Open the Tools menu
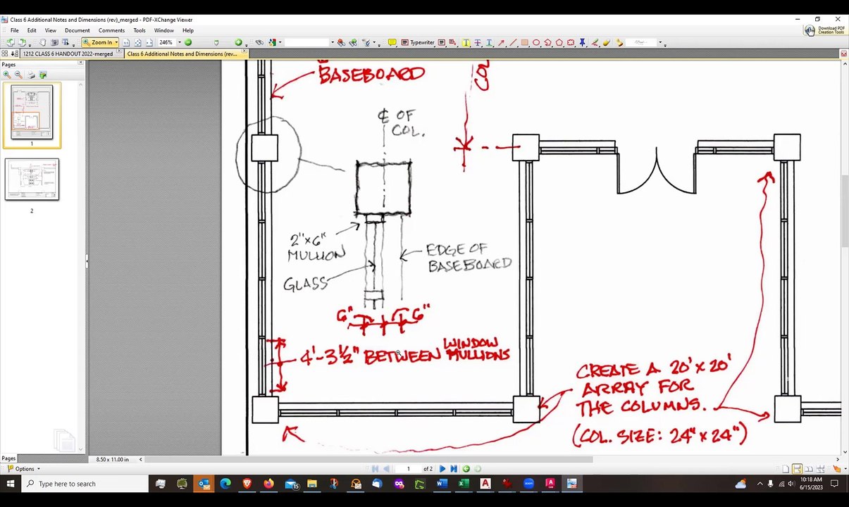Screen dimensions: 849x507 [x=140, y=30]
